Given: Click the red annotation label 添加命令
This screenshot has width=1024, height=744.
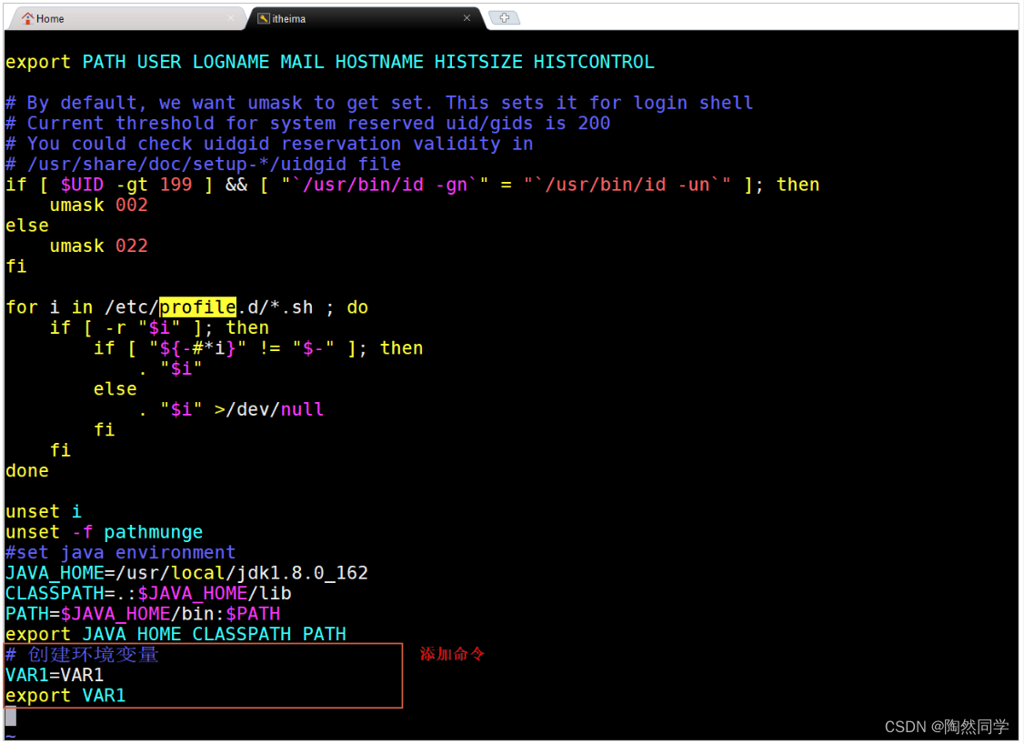Looking at the screenshot, I should coord(452,654).
